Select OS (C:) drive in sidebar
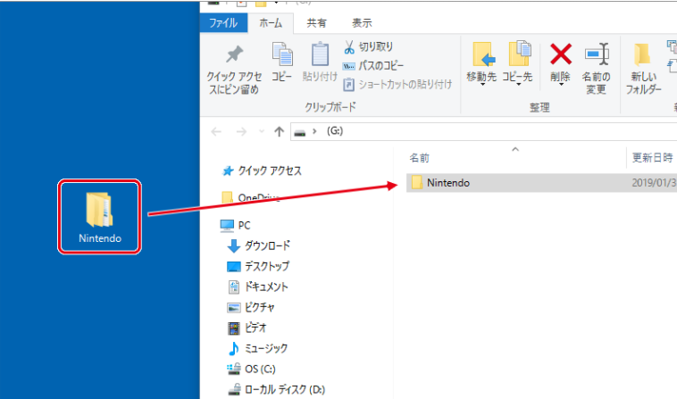This screenshot has width=677, height=399. 251,369
